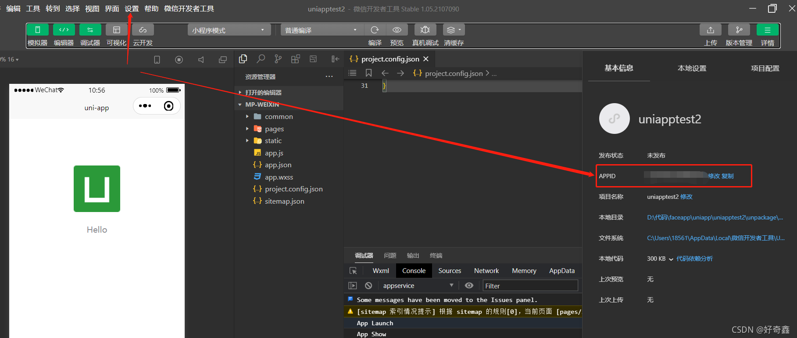Image resolution: width=797 pixels, height=338 pixels.
Task: Expand the 300 KB local code chevron
Action: 671,259
